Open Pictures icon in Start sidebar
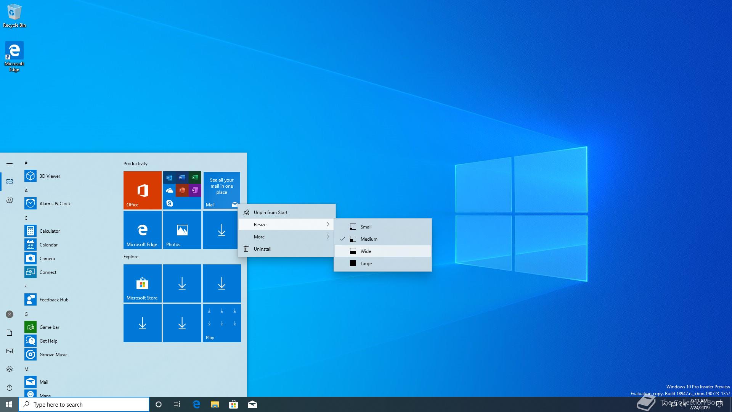 [x=10, y=351]
